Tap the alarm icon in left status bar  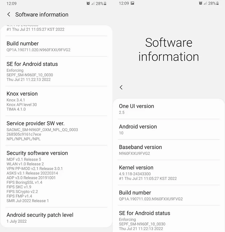point(88,3)
